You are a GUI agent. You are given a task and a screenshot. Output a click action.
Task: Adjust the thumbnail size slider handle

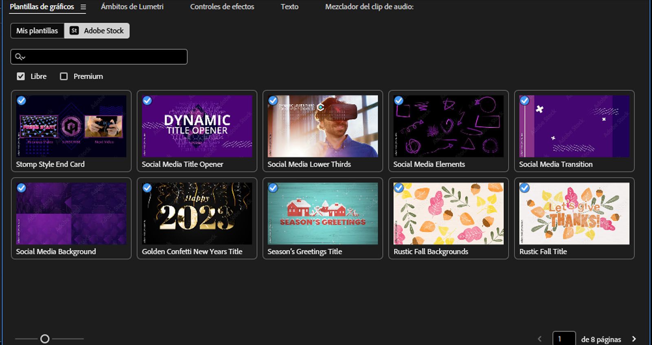pos(45,339)
